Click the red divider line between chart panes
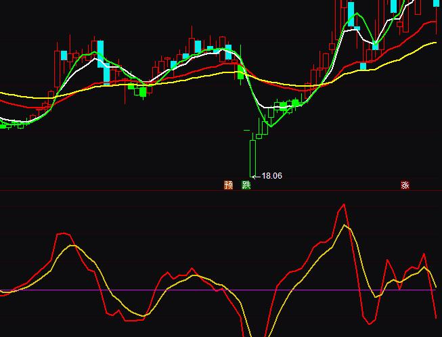Image resolution: width=442 pixels, height=337 pixels. point(135,190)
